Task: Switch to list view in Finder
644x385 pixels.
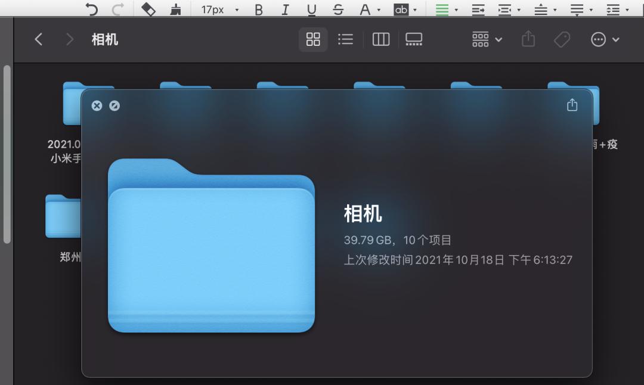Action: (x=345, y=39)
